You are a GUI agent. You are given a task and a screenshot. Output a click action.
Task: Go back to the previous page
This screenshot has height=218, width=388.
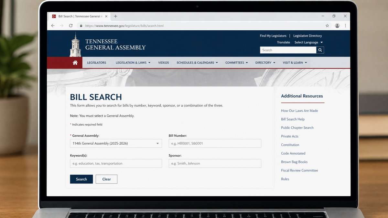53,26
